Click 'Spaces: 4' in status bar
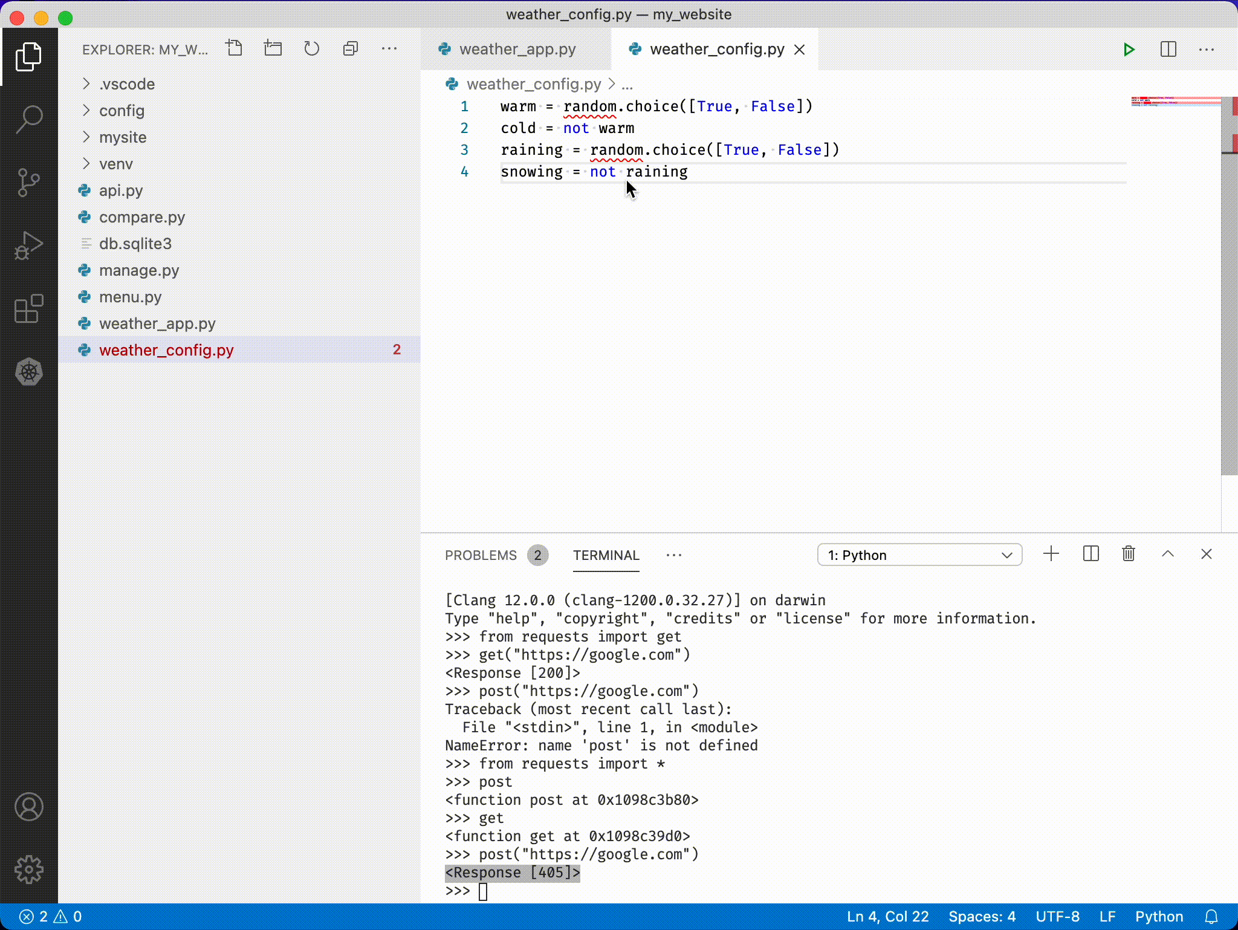 click(x=981, y=917)
